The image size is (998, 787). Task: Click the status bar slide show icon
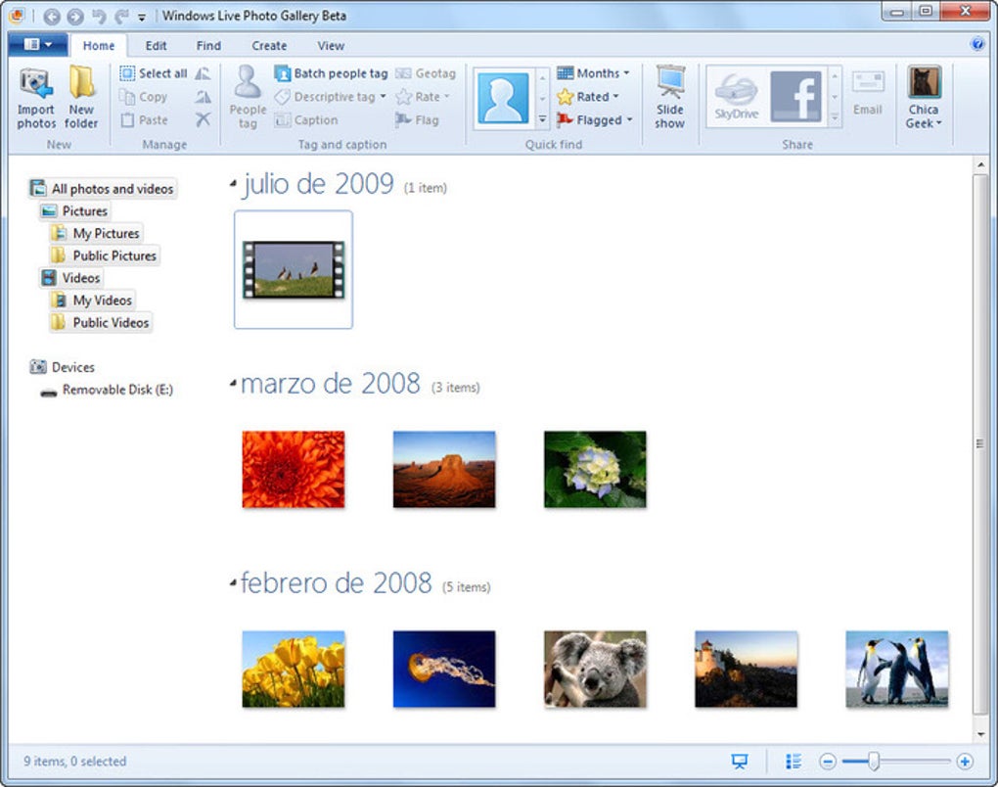point(740,761)
